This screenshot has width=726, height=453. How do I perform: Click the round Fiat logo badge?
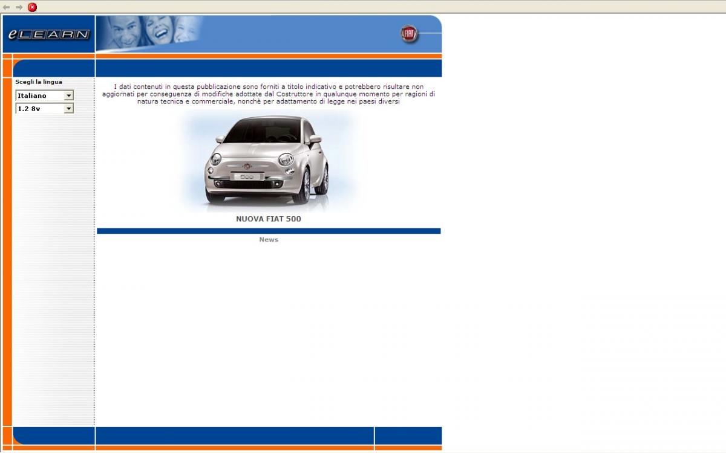(x=410, y=34)
